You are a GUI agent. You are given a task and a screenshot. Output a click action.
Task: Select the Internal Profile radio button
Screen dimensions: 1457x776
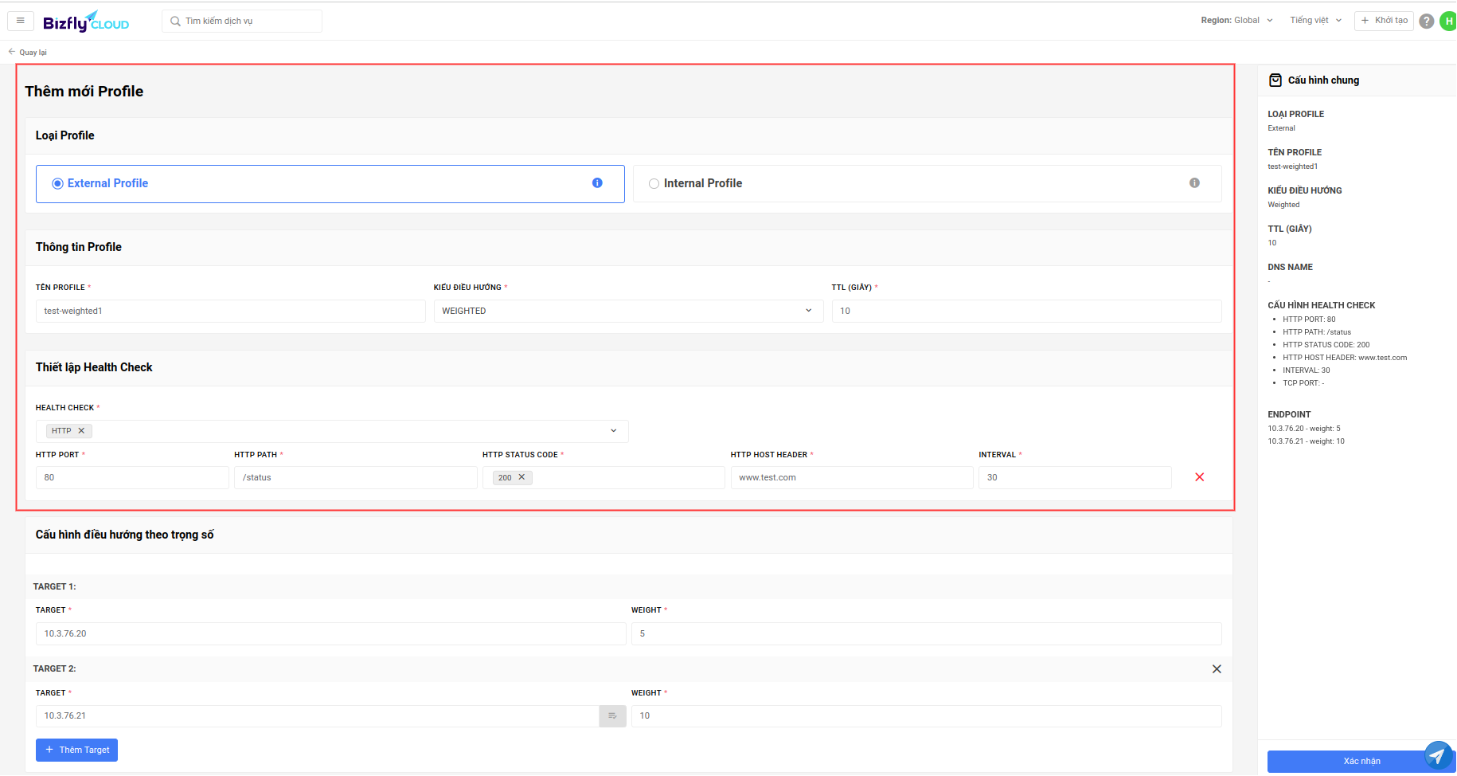(654, 184)
